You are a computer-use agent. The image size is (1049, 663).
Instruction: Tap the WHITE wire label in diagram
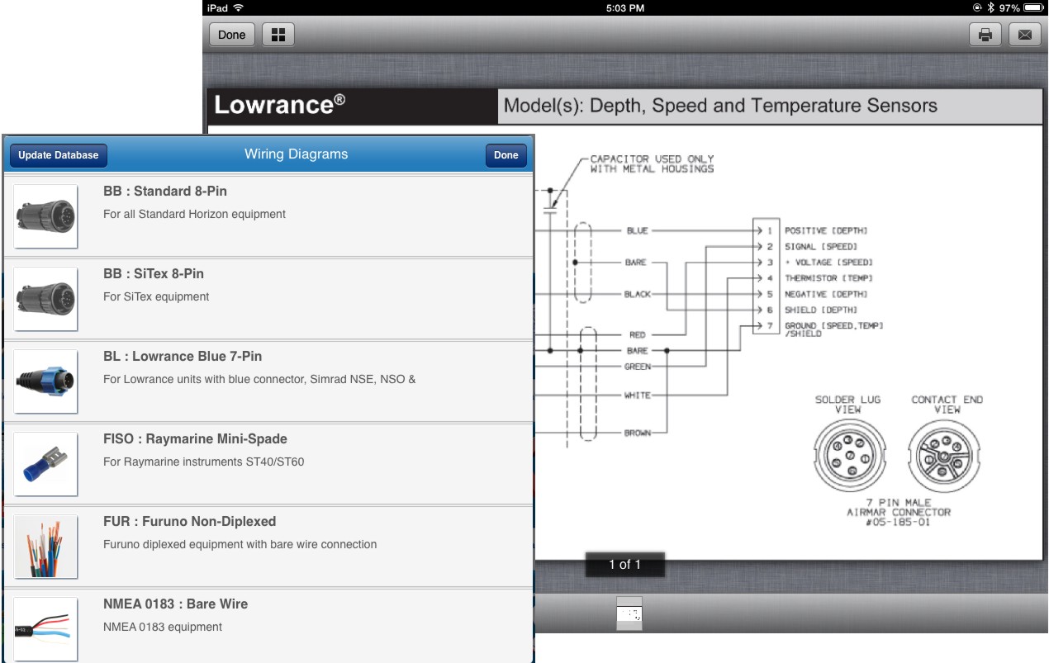638,395
